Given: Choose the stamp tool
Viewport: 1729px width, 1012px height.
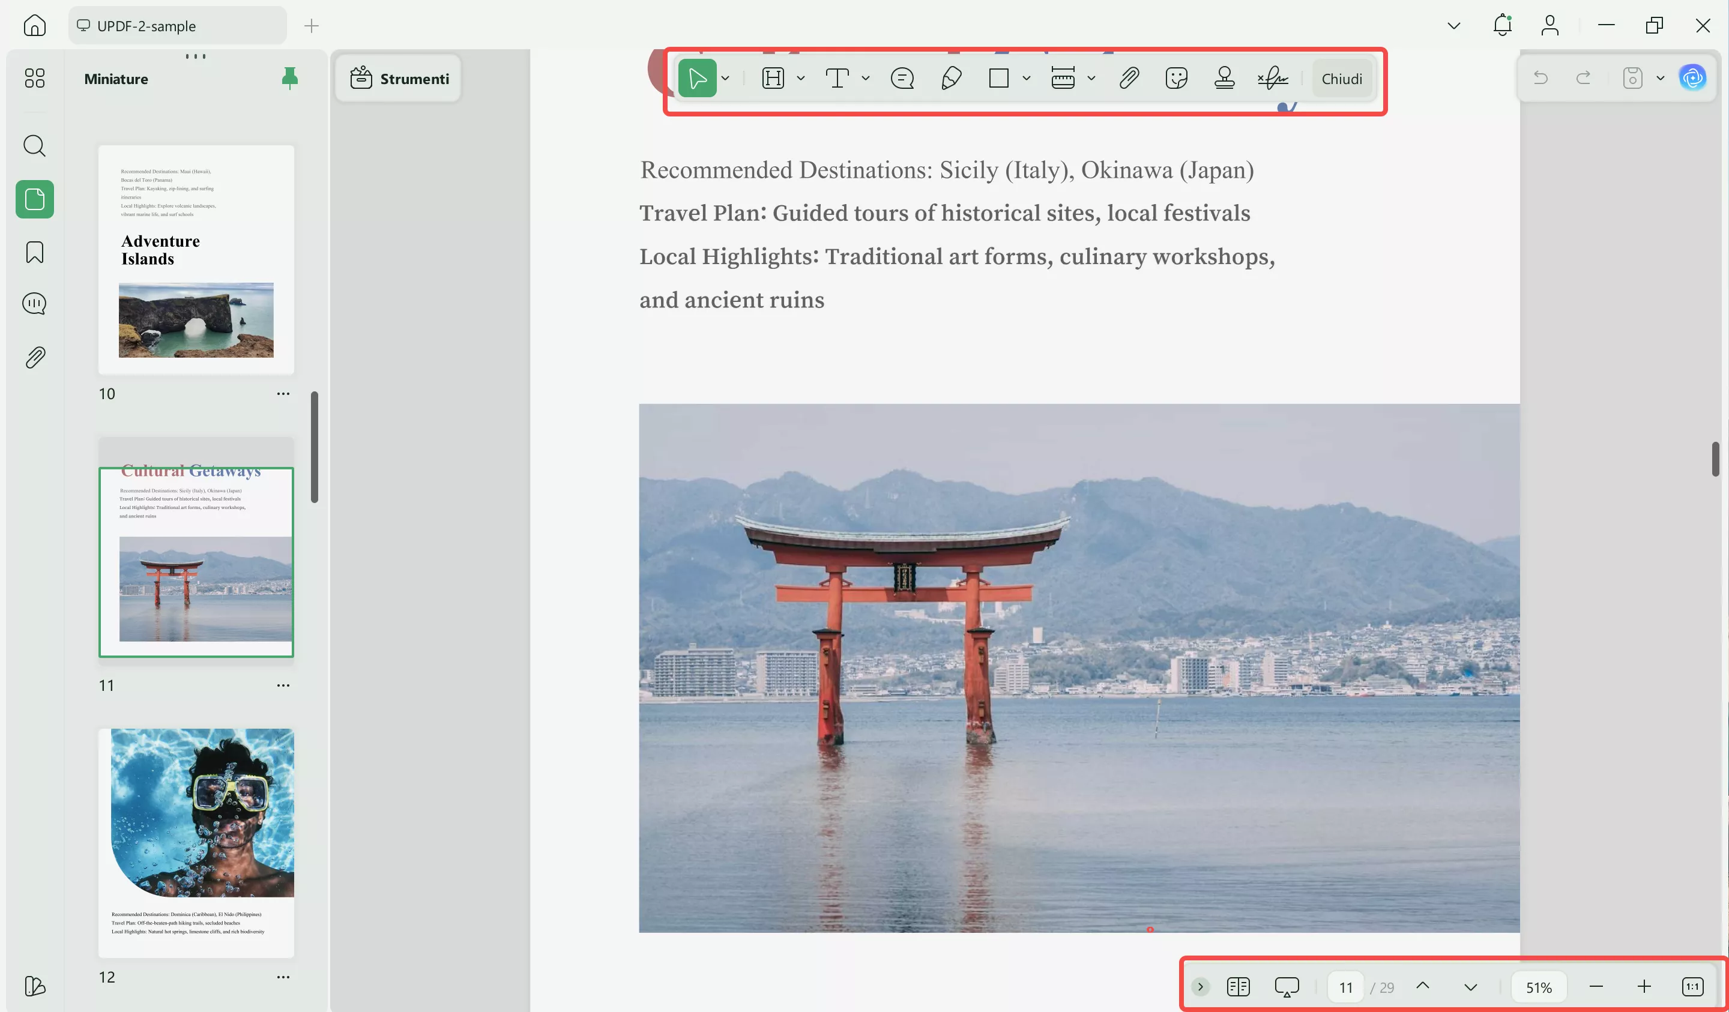Looking at the screenshot, I should 1224,78.
